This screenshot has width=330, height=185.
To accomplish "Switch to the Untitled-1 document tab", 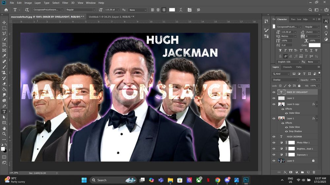I will point(109,16).
